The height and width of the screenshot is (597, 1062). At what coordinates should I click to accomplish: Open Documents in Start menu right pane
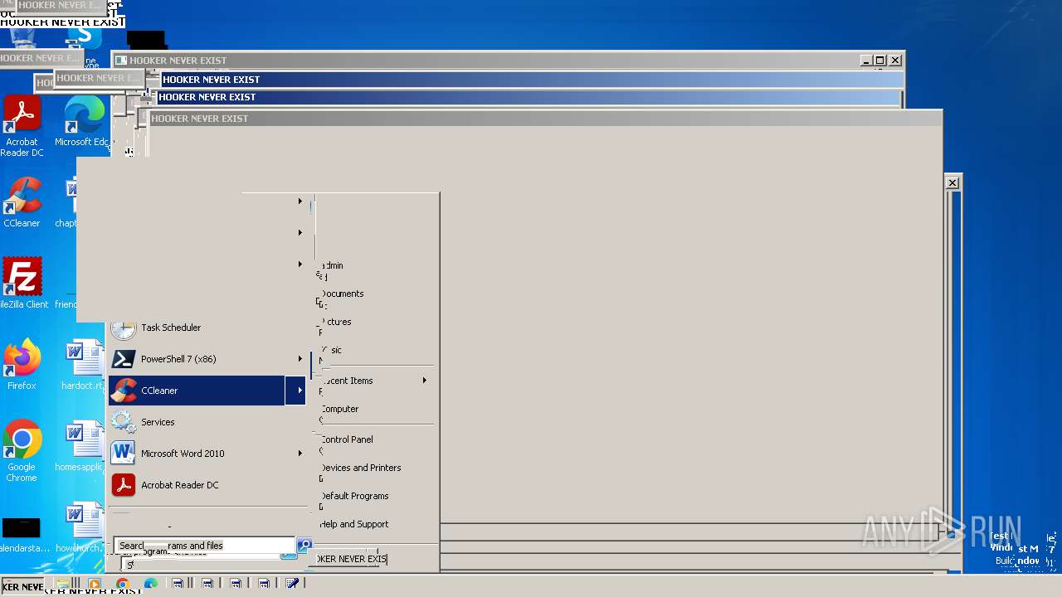click(342, 294)
